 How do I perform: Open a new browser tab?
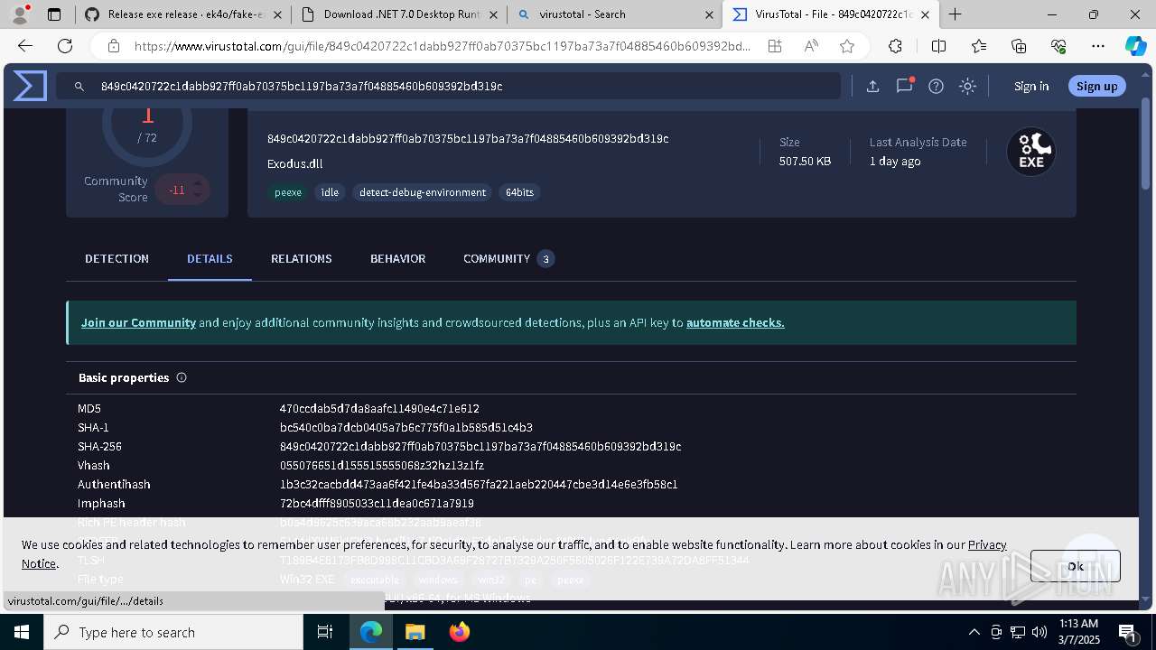[x=955, y=14]
